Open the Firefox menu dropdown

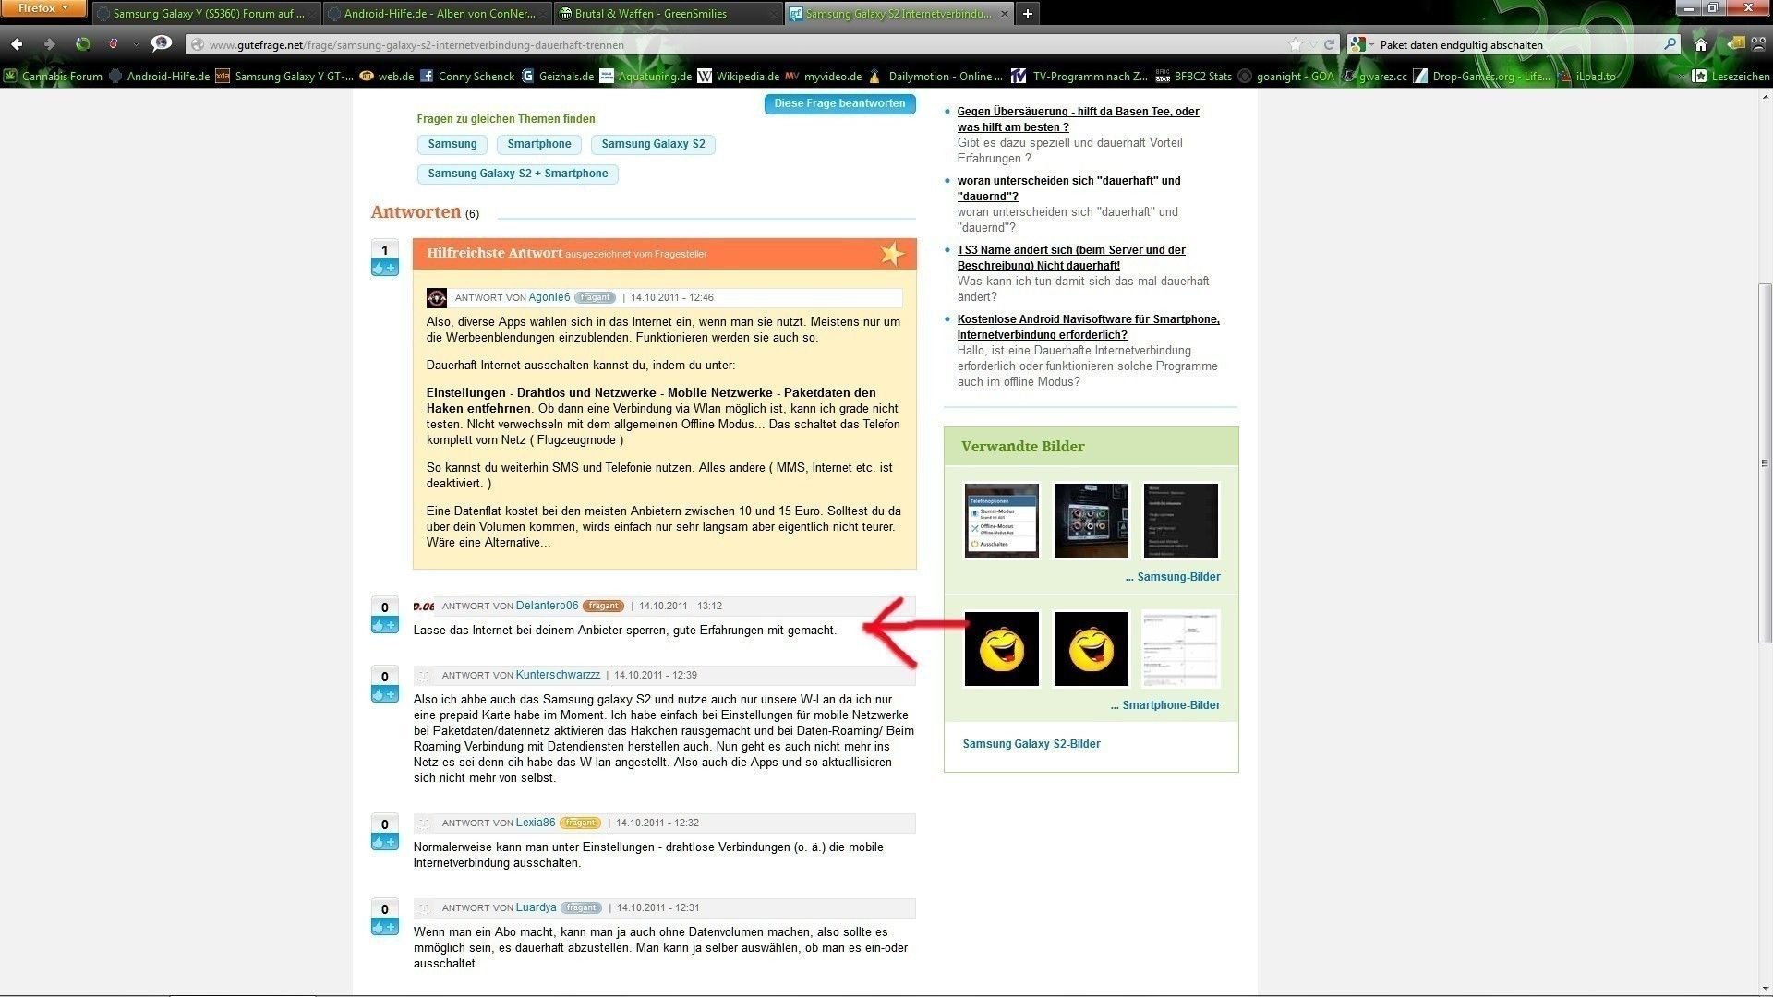[43, 8]
